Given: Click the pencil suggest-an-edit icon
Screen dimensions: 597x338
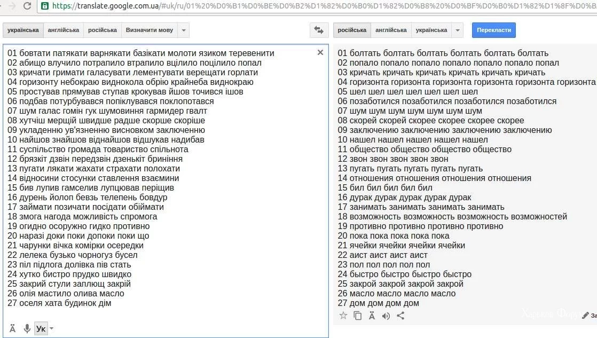Looking at the screenshot, I should point(586,315).
